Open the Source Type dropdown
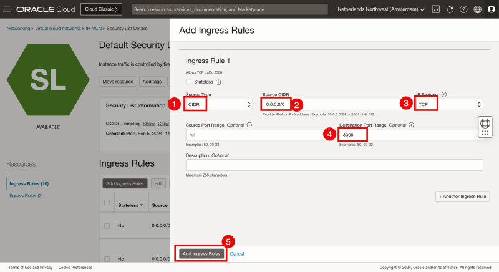 [218, 105]
